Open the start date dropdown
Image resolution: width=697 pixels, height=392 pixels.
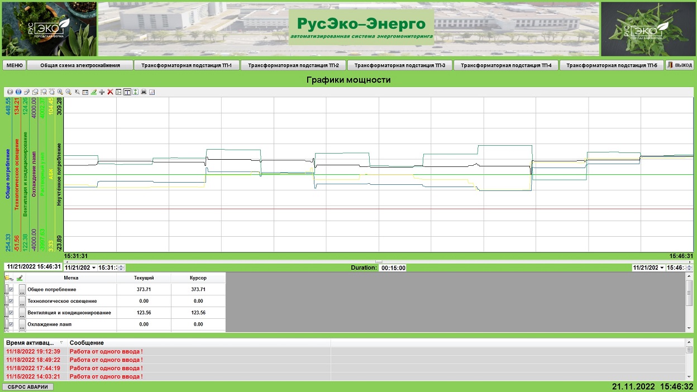click(x=94, y=267)
